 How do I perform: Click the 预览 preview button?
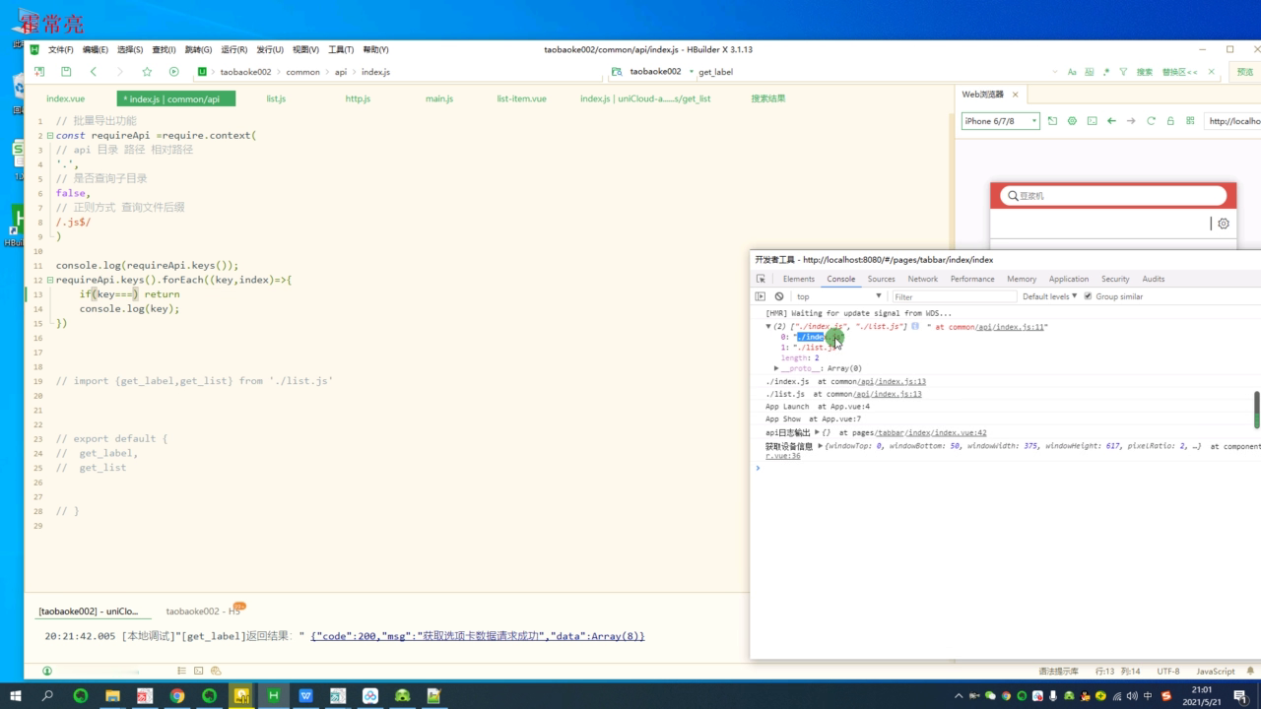(1245, 72)
